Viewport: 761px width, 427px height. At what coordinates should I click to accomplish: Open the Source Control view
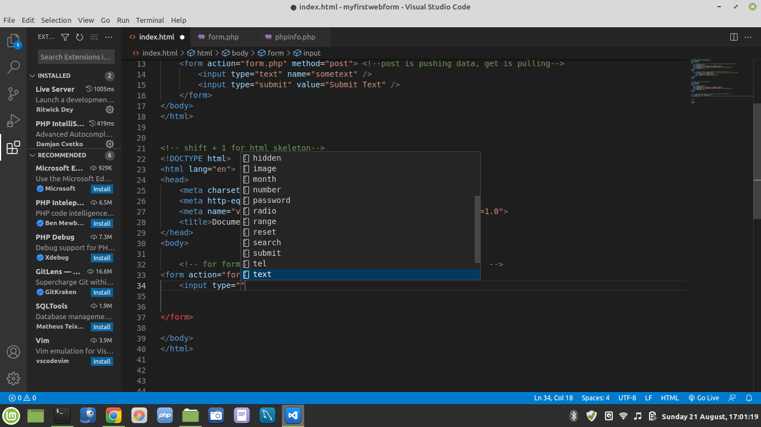[x=13, y=94]
